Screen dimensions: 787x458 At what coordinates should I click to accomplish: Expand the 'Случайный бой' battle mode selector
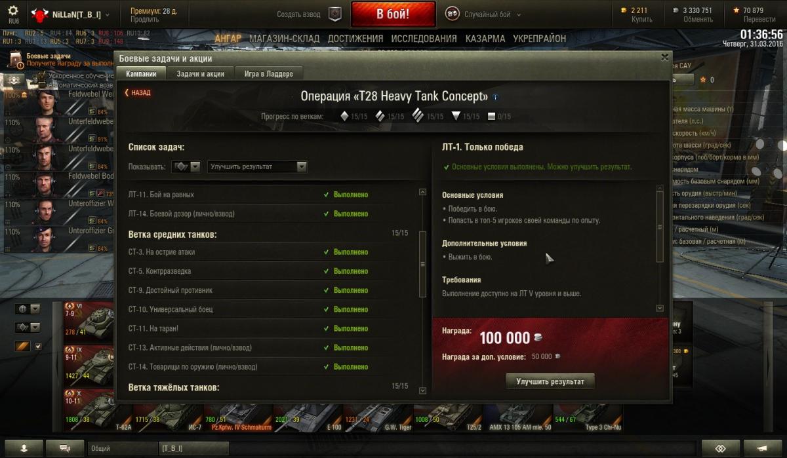(x=484, y=14)
